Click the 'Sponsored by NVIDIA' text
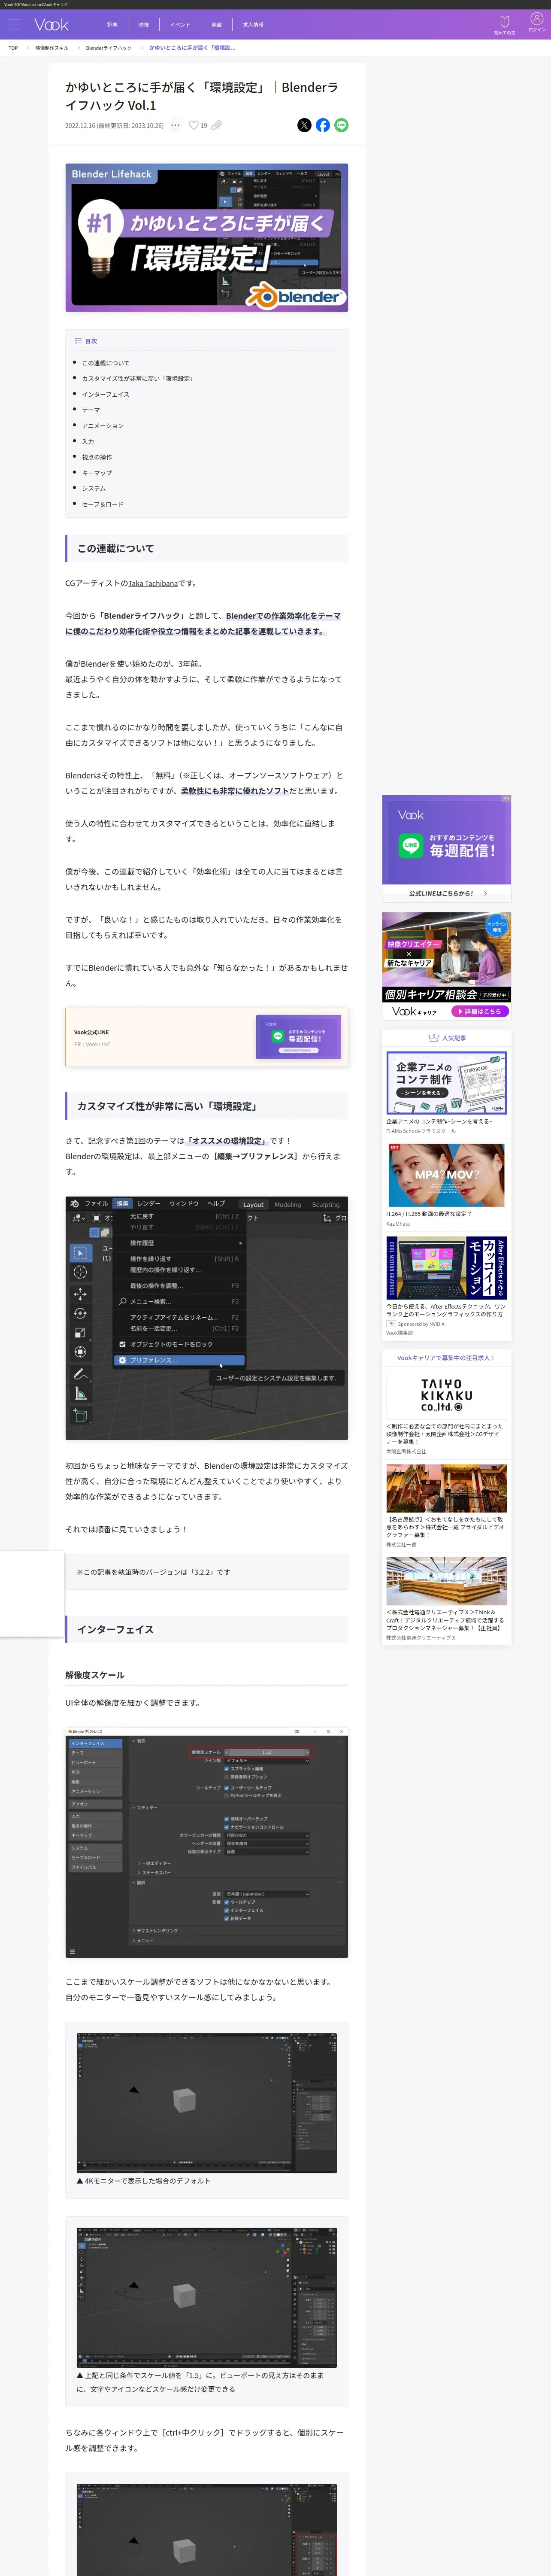Screen dimensions: 551x2576 (421, 1324)
